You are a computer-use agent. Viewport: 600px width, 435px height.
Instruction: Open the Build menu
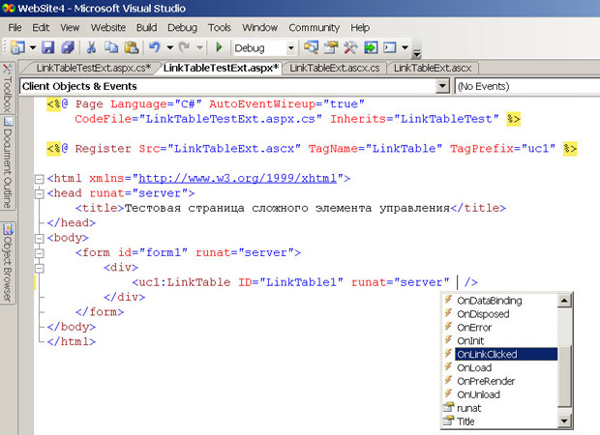pyautogui.click(x=146, y=27)
